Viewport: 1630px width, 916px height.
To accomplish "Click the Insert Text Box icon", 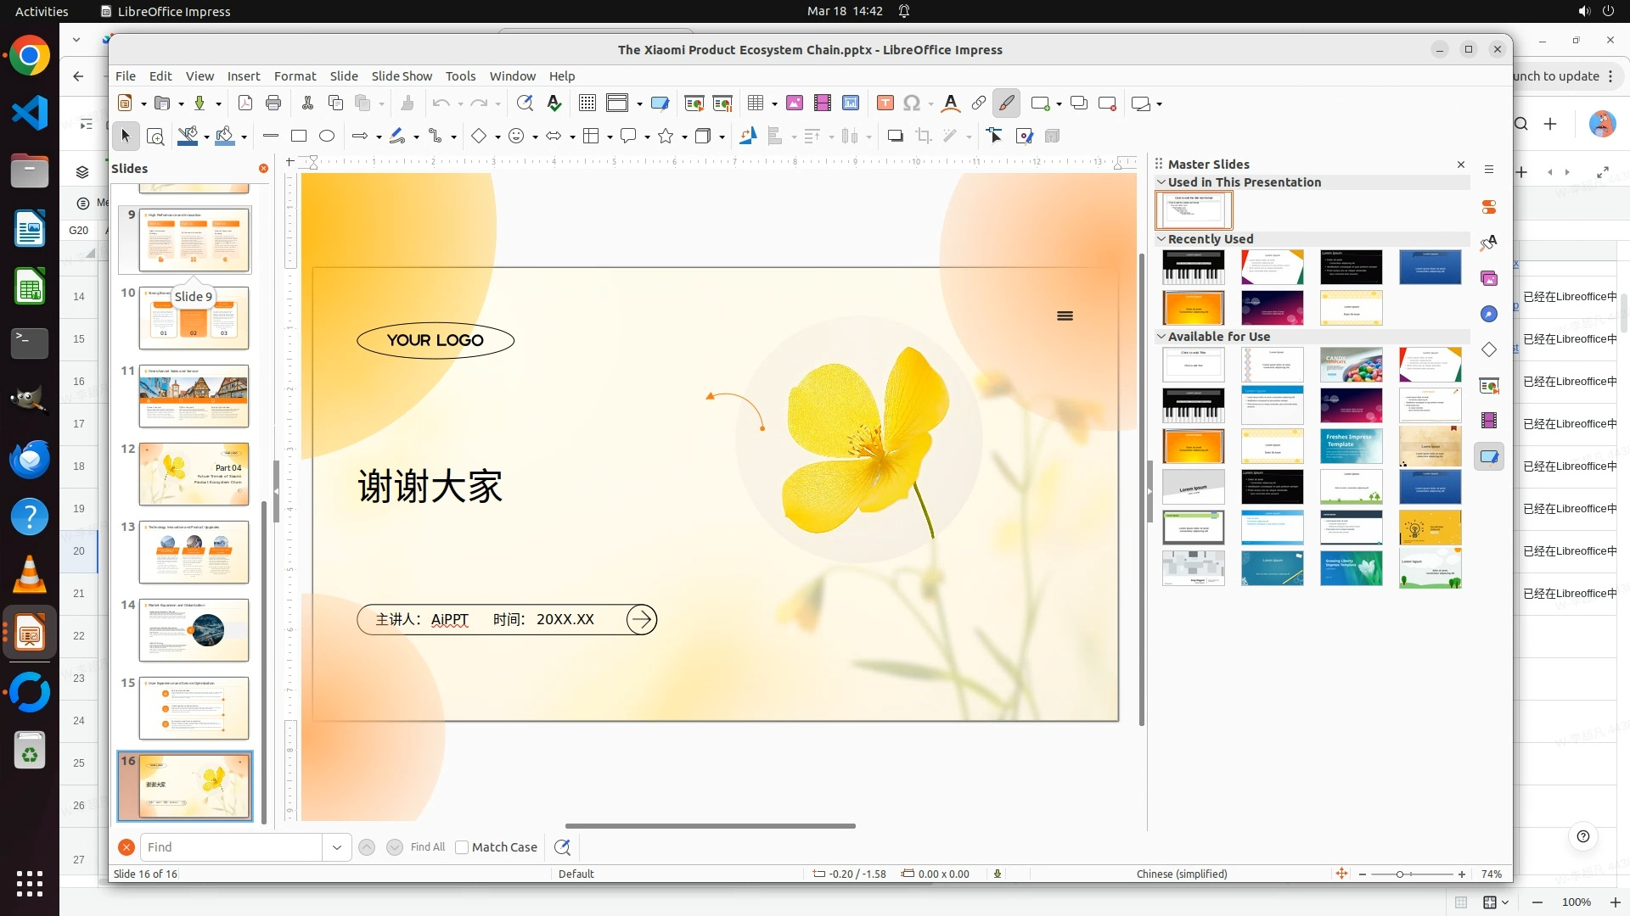I will (885, 103).
